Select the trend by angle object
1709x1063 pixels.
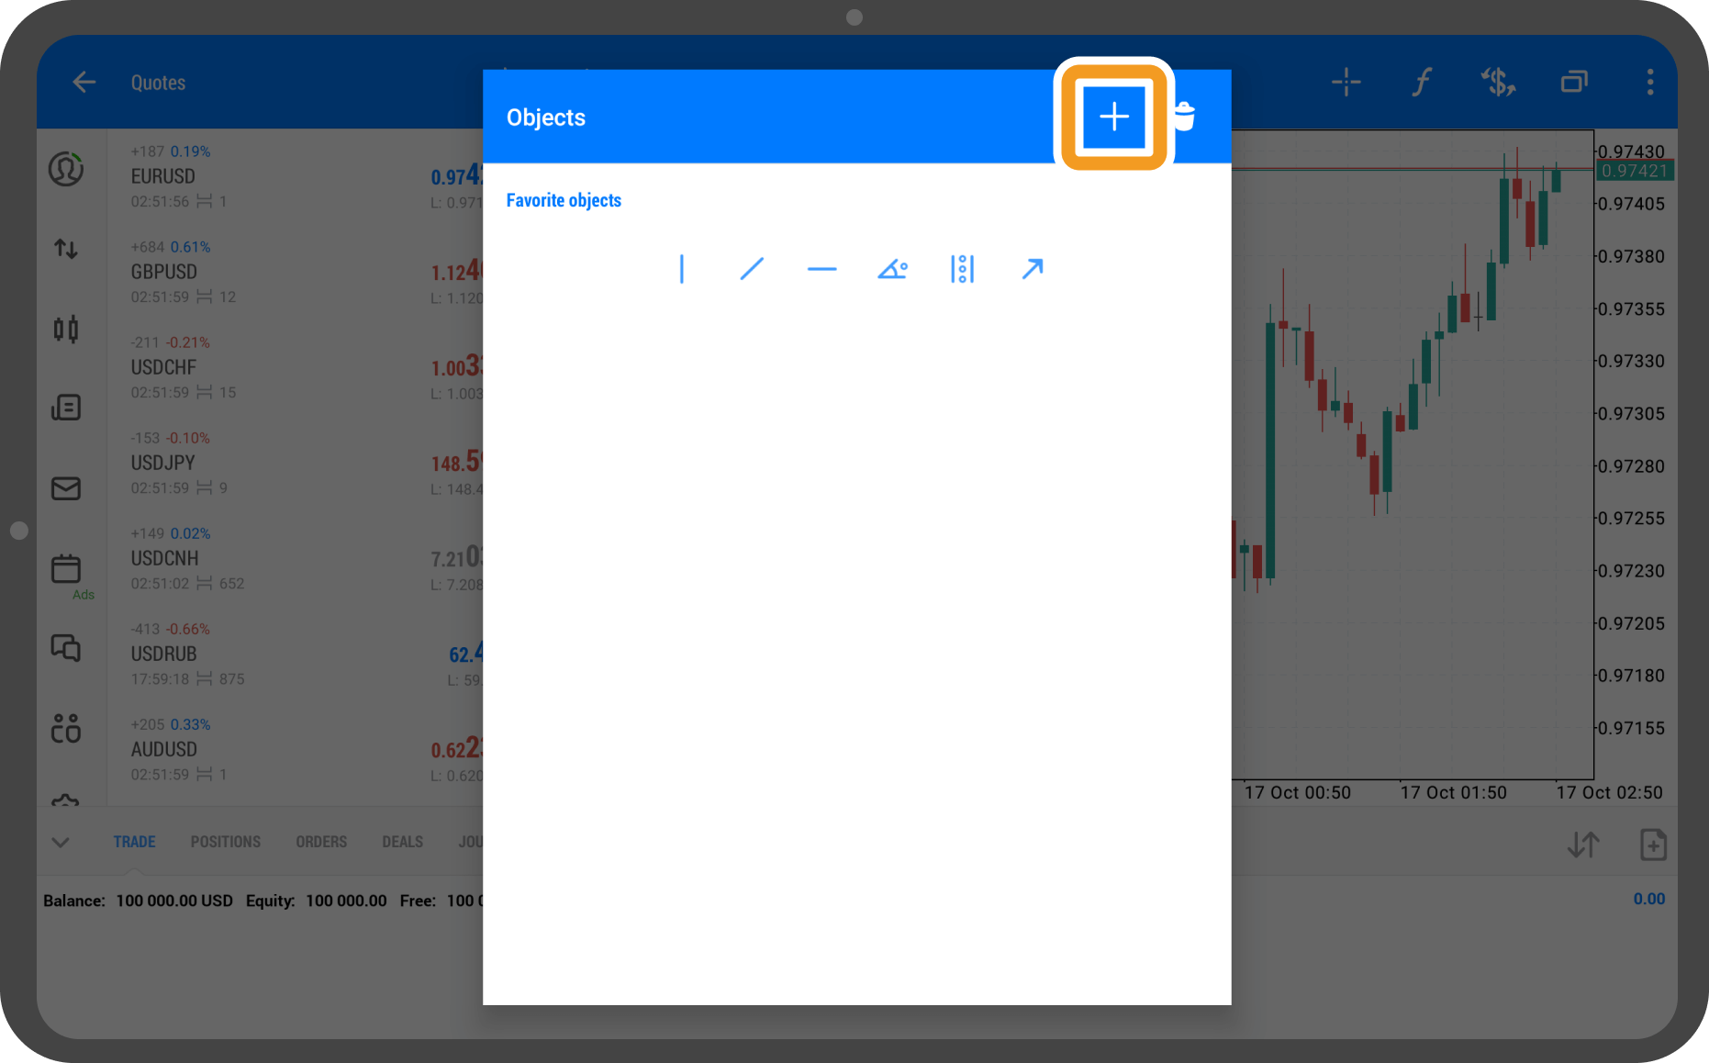(892, 269)
